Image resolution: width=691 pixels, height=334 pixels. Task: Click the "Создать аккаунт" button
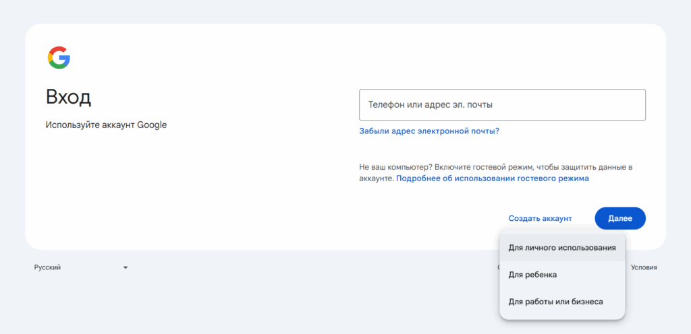point(541,218)
